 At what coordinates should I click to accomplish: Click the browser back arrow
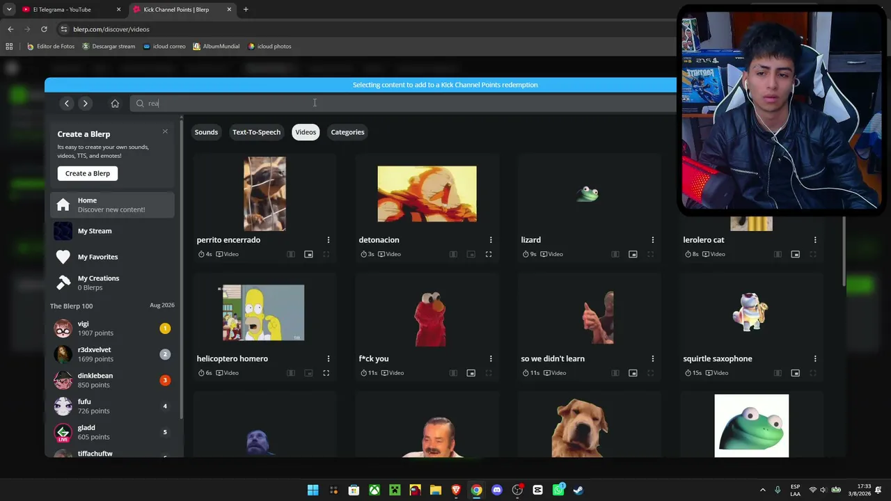click(10, 29)
